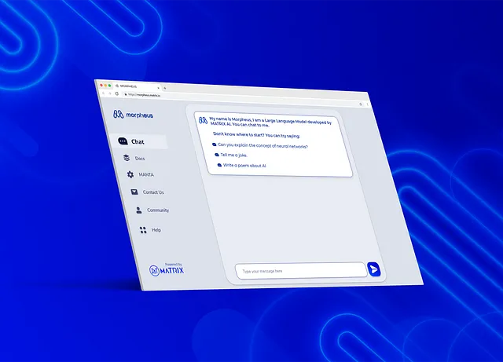Click the 'My name is Morpheus' greeting text
Image resolution: width=503 pixels, height=362 pixels.
[x=270, y=122]
